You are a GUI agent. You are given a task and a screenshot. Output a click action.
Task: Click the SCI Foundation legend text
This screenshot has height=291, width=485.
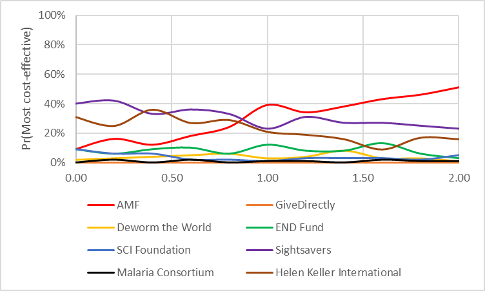click(x=152, y=249)
